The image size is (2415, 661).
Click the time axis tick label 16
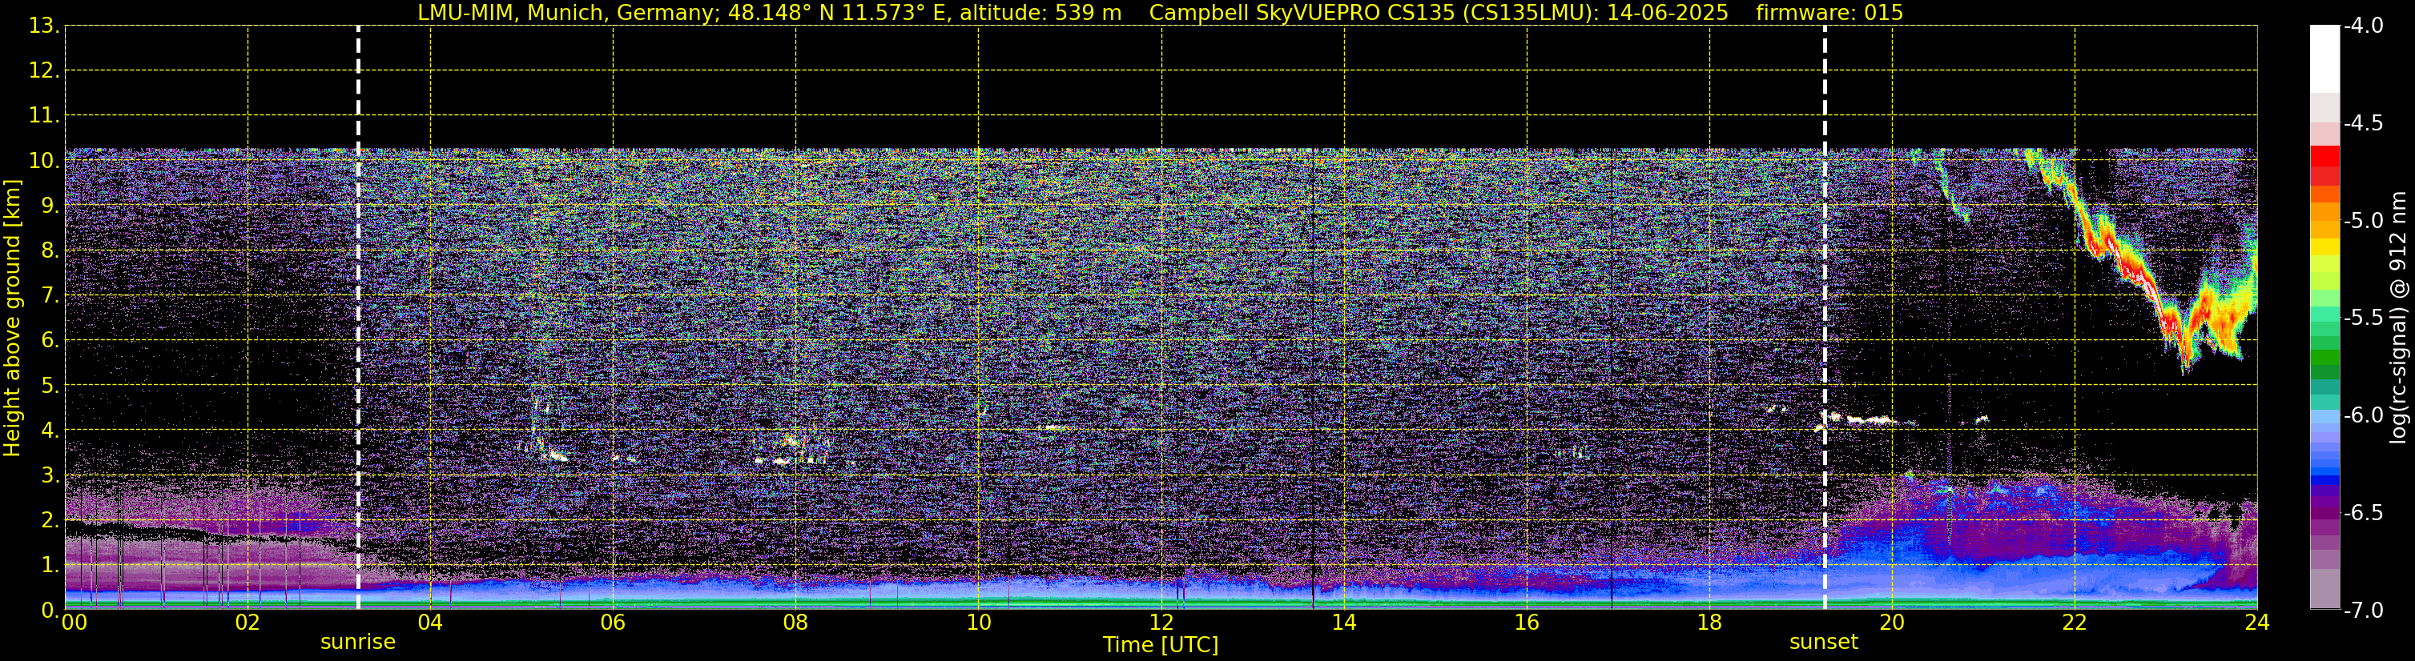[x=1526, y=623]
